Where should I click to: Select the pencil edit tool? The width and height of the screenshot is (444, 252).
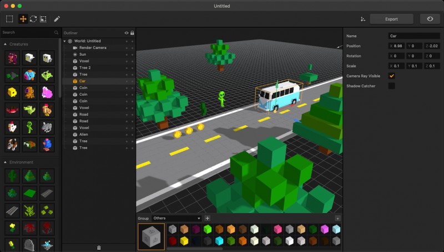pos(57,19)
